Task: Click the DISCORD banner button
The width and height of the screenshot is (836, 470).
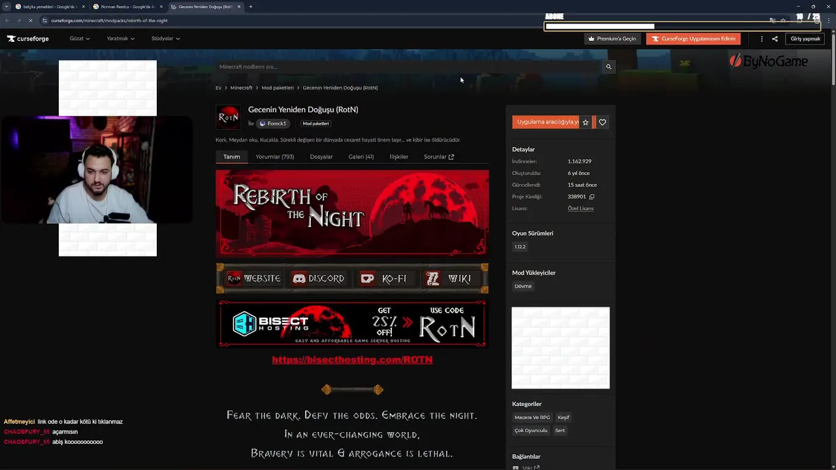Action: [x=319, y=279]
